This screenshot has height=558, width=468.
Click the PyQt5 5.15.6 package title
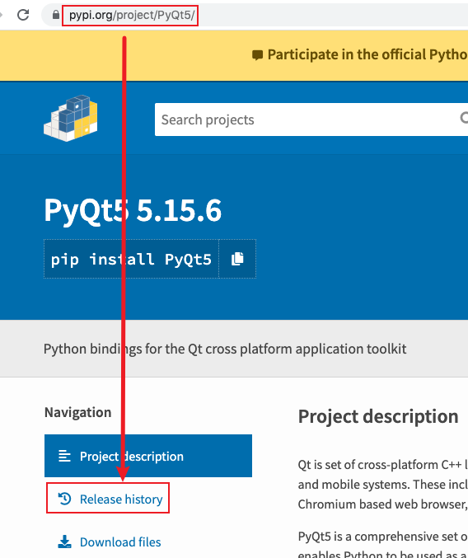[x=133, y=210]
